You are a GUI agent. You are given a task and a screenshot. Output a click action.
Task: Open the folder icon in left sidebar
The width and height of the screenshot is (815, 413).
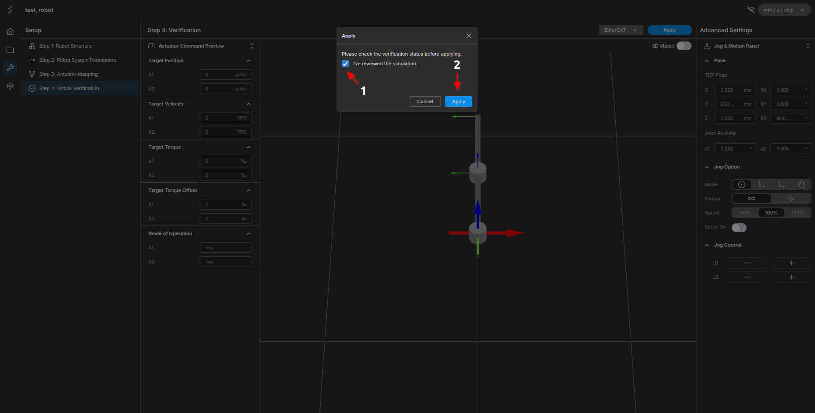point(10,50)
